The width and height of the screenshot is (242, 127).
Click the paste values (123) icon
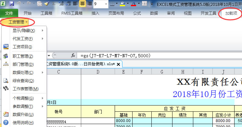(x=40, y=3)
